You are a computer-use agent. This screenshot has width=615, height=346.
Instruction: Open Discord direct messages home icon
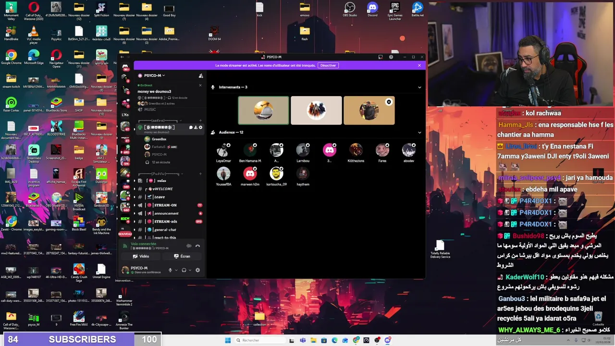tap(125, 67)
